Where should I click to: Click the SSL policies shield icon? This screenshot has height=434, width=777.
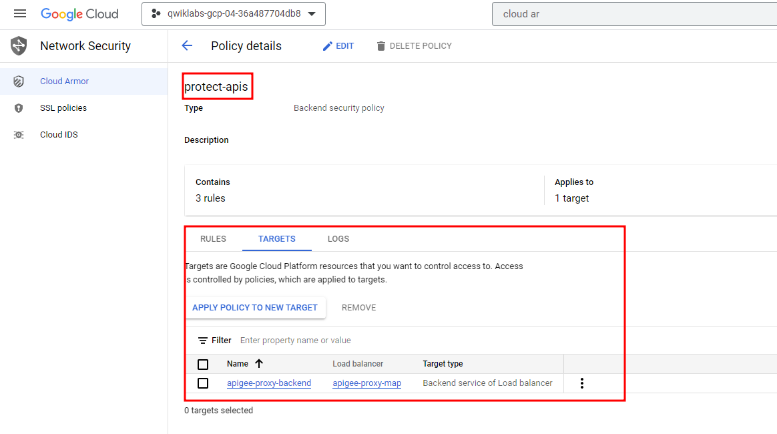(x=18, y=108)
